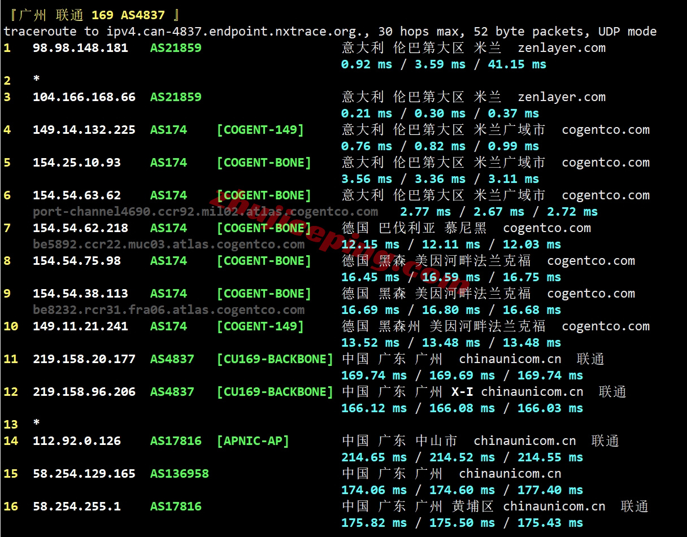Viewport: 687px width, 537px height.
Task: Click IP 219.158.20.177 at hop 11
Action: point(84,359)
